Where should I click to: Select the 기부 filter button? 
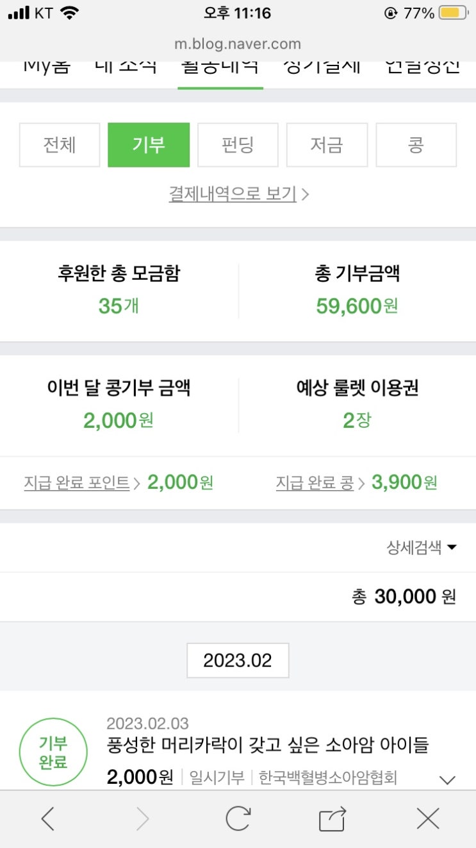tap(149, 145)
